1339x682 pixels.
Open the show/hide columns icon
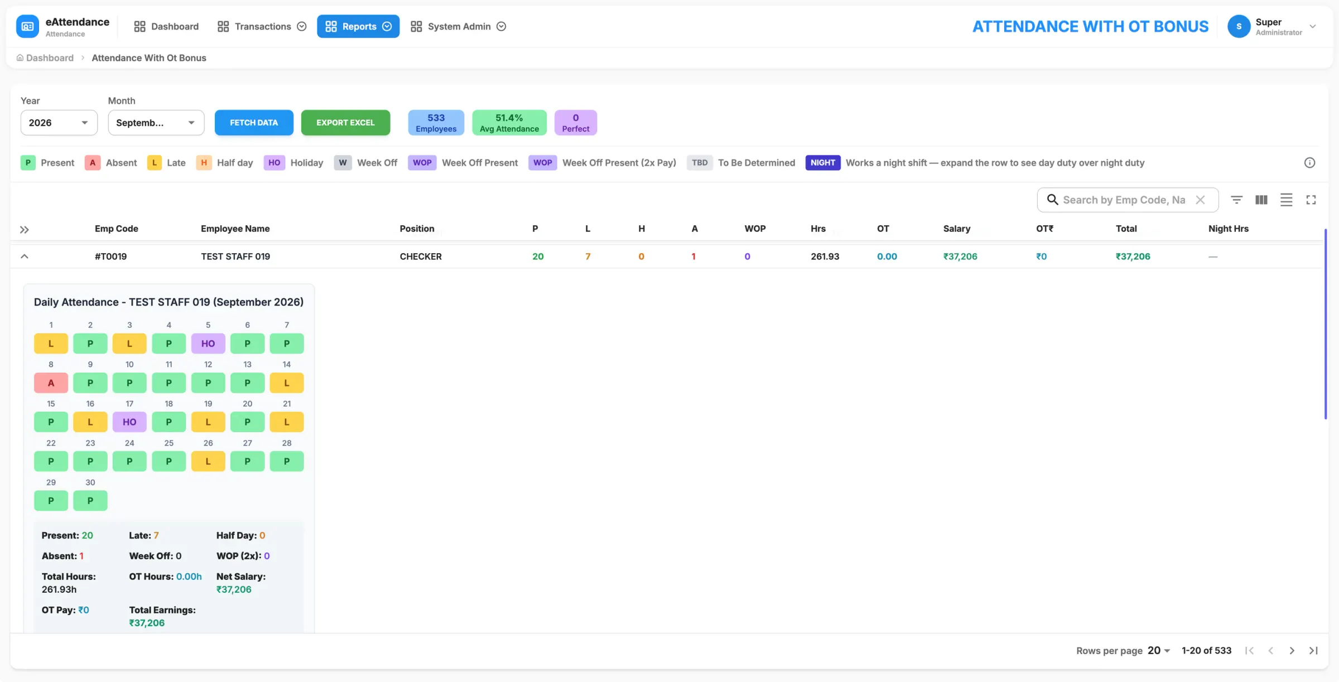[x=1261, y=200]
